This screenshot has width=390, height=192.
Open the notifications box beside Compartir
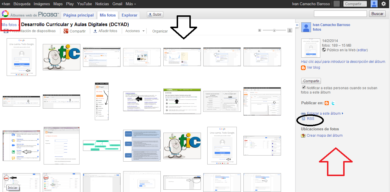pyautogui.click(x=337, y=4)
